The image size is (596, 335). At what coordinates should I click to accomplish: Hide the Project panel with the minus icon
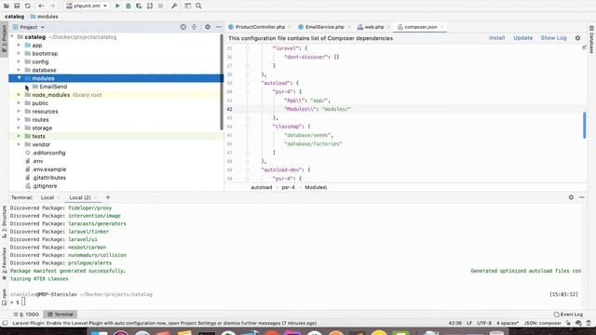[x=218, y=27]
